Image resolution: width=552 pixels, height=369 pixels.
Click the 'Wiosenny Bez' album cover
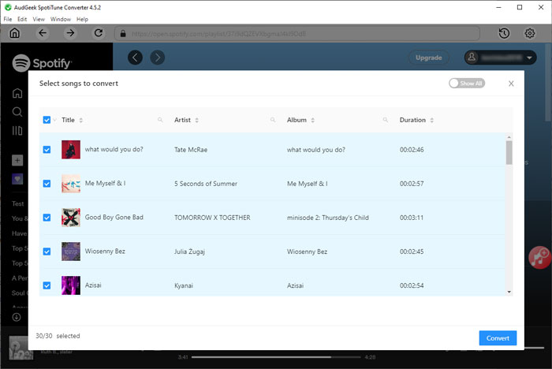tap(71, 252)
